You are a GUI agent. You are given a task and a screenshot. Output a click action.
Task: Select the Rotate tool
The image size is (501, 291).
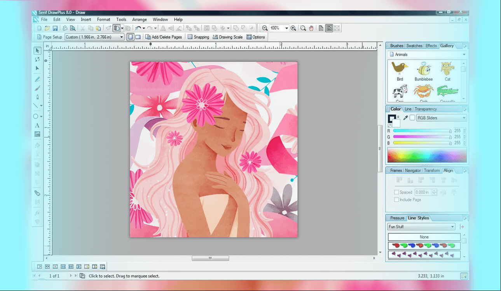point(37,59)
